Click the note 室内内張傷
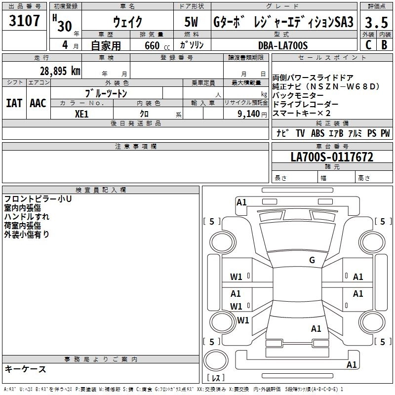 coord(22,208)
